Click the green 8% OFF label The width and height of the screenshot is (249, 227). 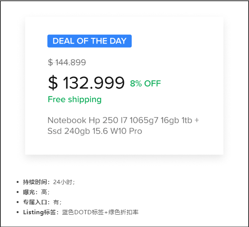[x=146, y=84]
